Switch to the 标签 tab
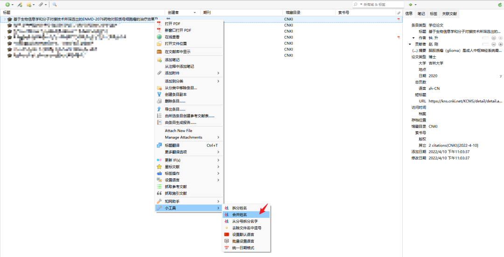504x257 pixels. click(433, 14)
